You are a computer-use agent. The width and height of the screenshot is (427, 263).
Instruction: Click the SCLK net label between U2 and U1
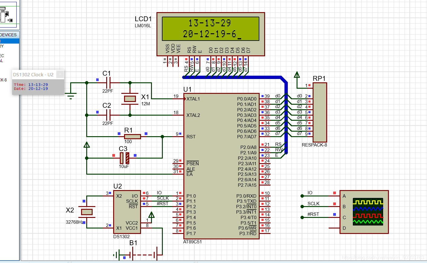pos(163,198)
